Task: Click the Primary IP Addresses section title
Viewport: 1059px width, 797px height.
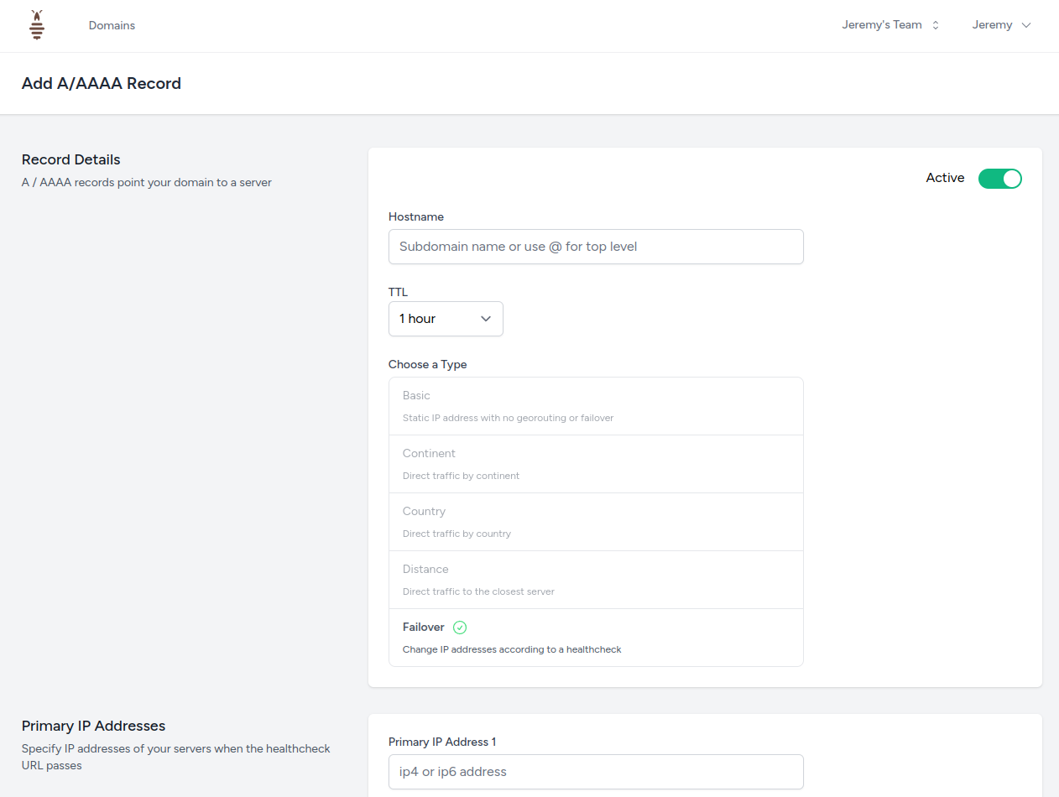Action: point(94,726)
